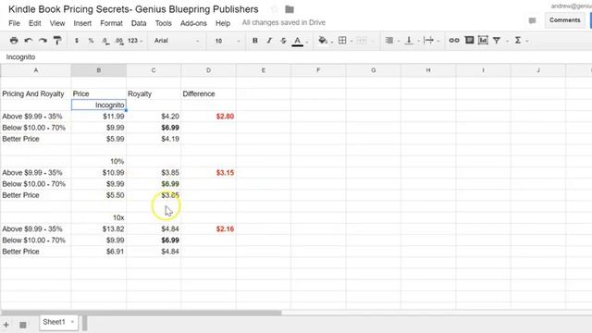Open the 123 more formats dropdown
The width and height of the screenshot is (592, 333).
pos(135,41)
